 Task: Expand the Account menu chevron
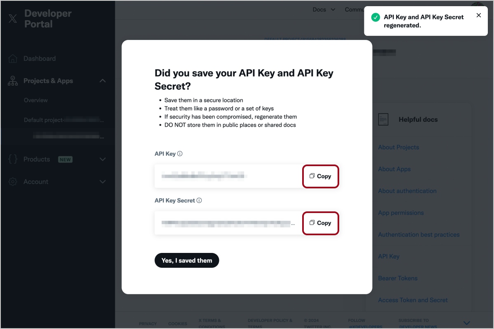click(103, 182)
